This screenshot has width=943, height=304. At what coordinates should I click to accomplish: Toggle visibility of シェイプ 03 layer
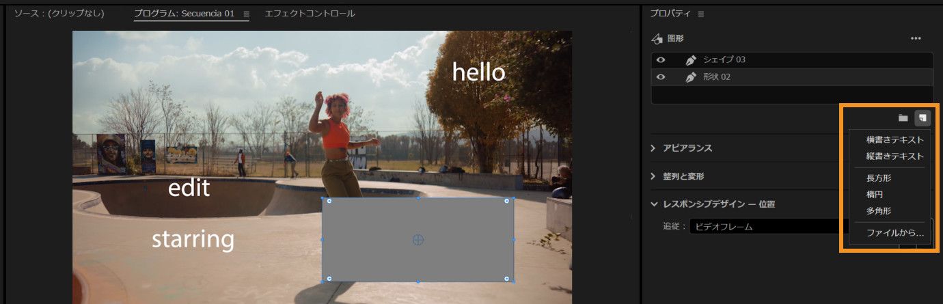tap(661, 60)
